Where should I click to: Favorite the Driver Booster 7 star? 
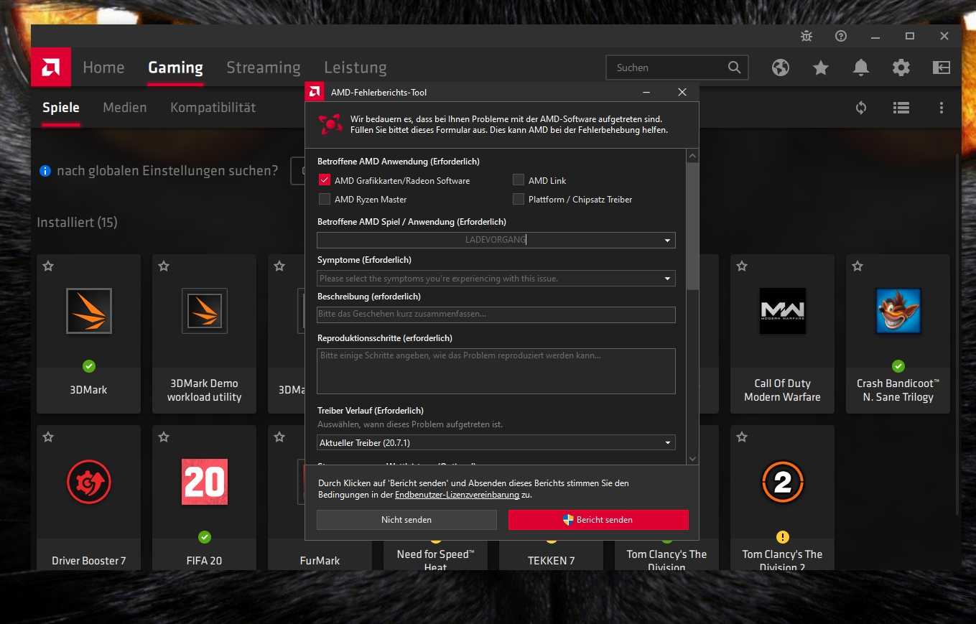coord(48,437)
